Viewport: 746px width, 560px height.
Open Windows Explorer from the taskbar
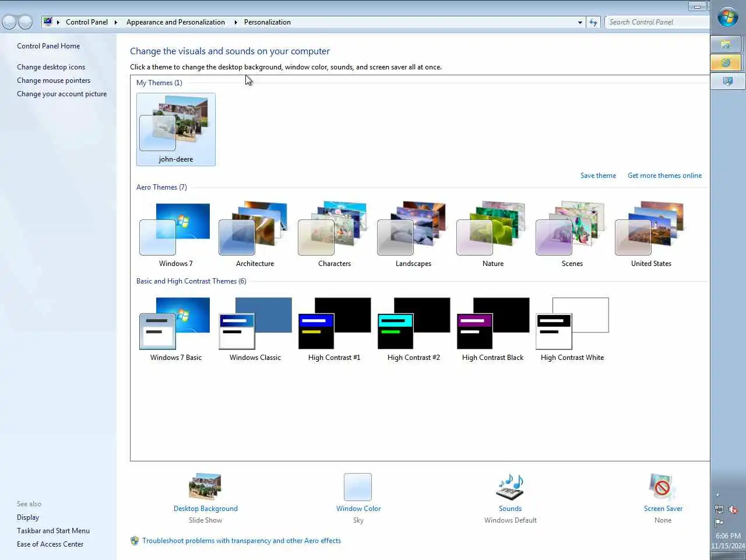click(726, 44)
